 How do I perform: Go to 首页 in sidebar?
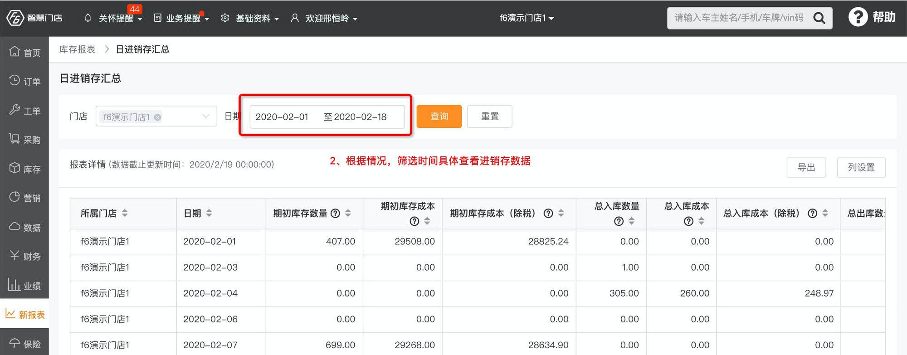(24, 52)
